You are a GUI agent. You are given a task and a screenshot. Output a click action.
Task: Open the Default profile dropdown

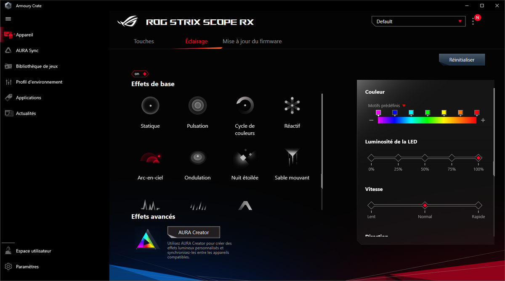419,21
